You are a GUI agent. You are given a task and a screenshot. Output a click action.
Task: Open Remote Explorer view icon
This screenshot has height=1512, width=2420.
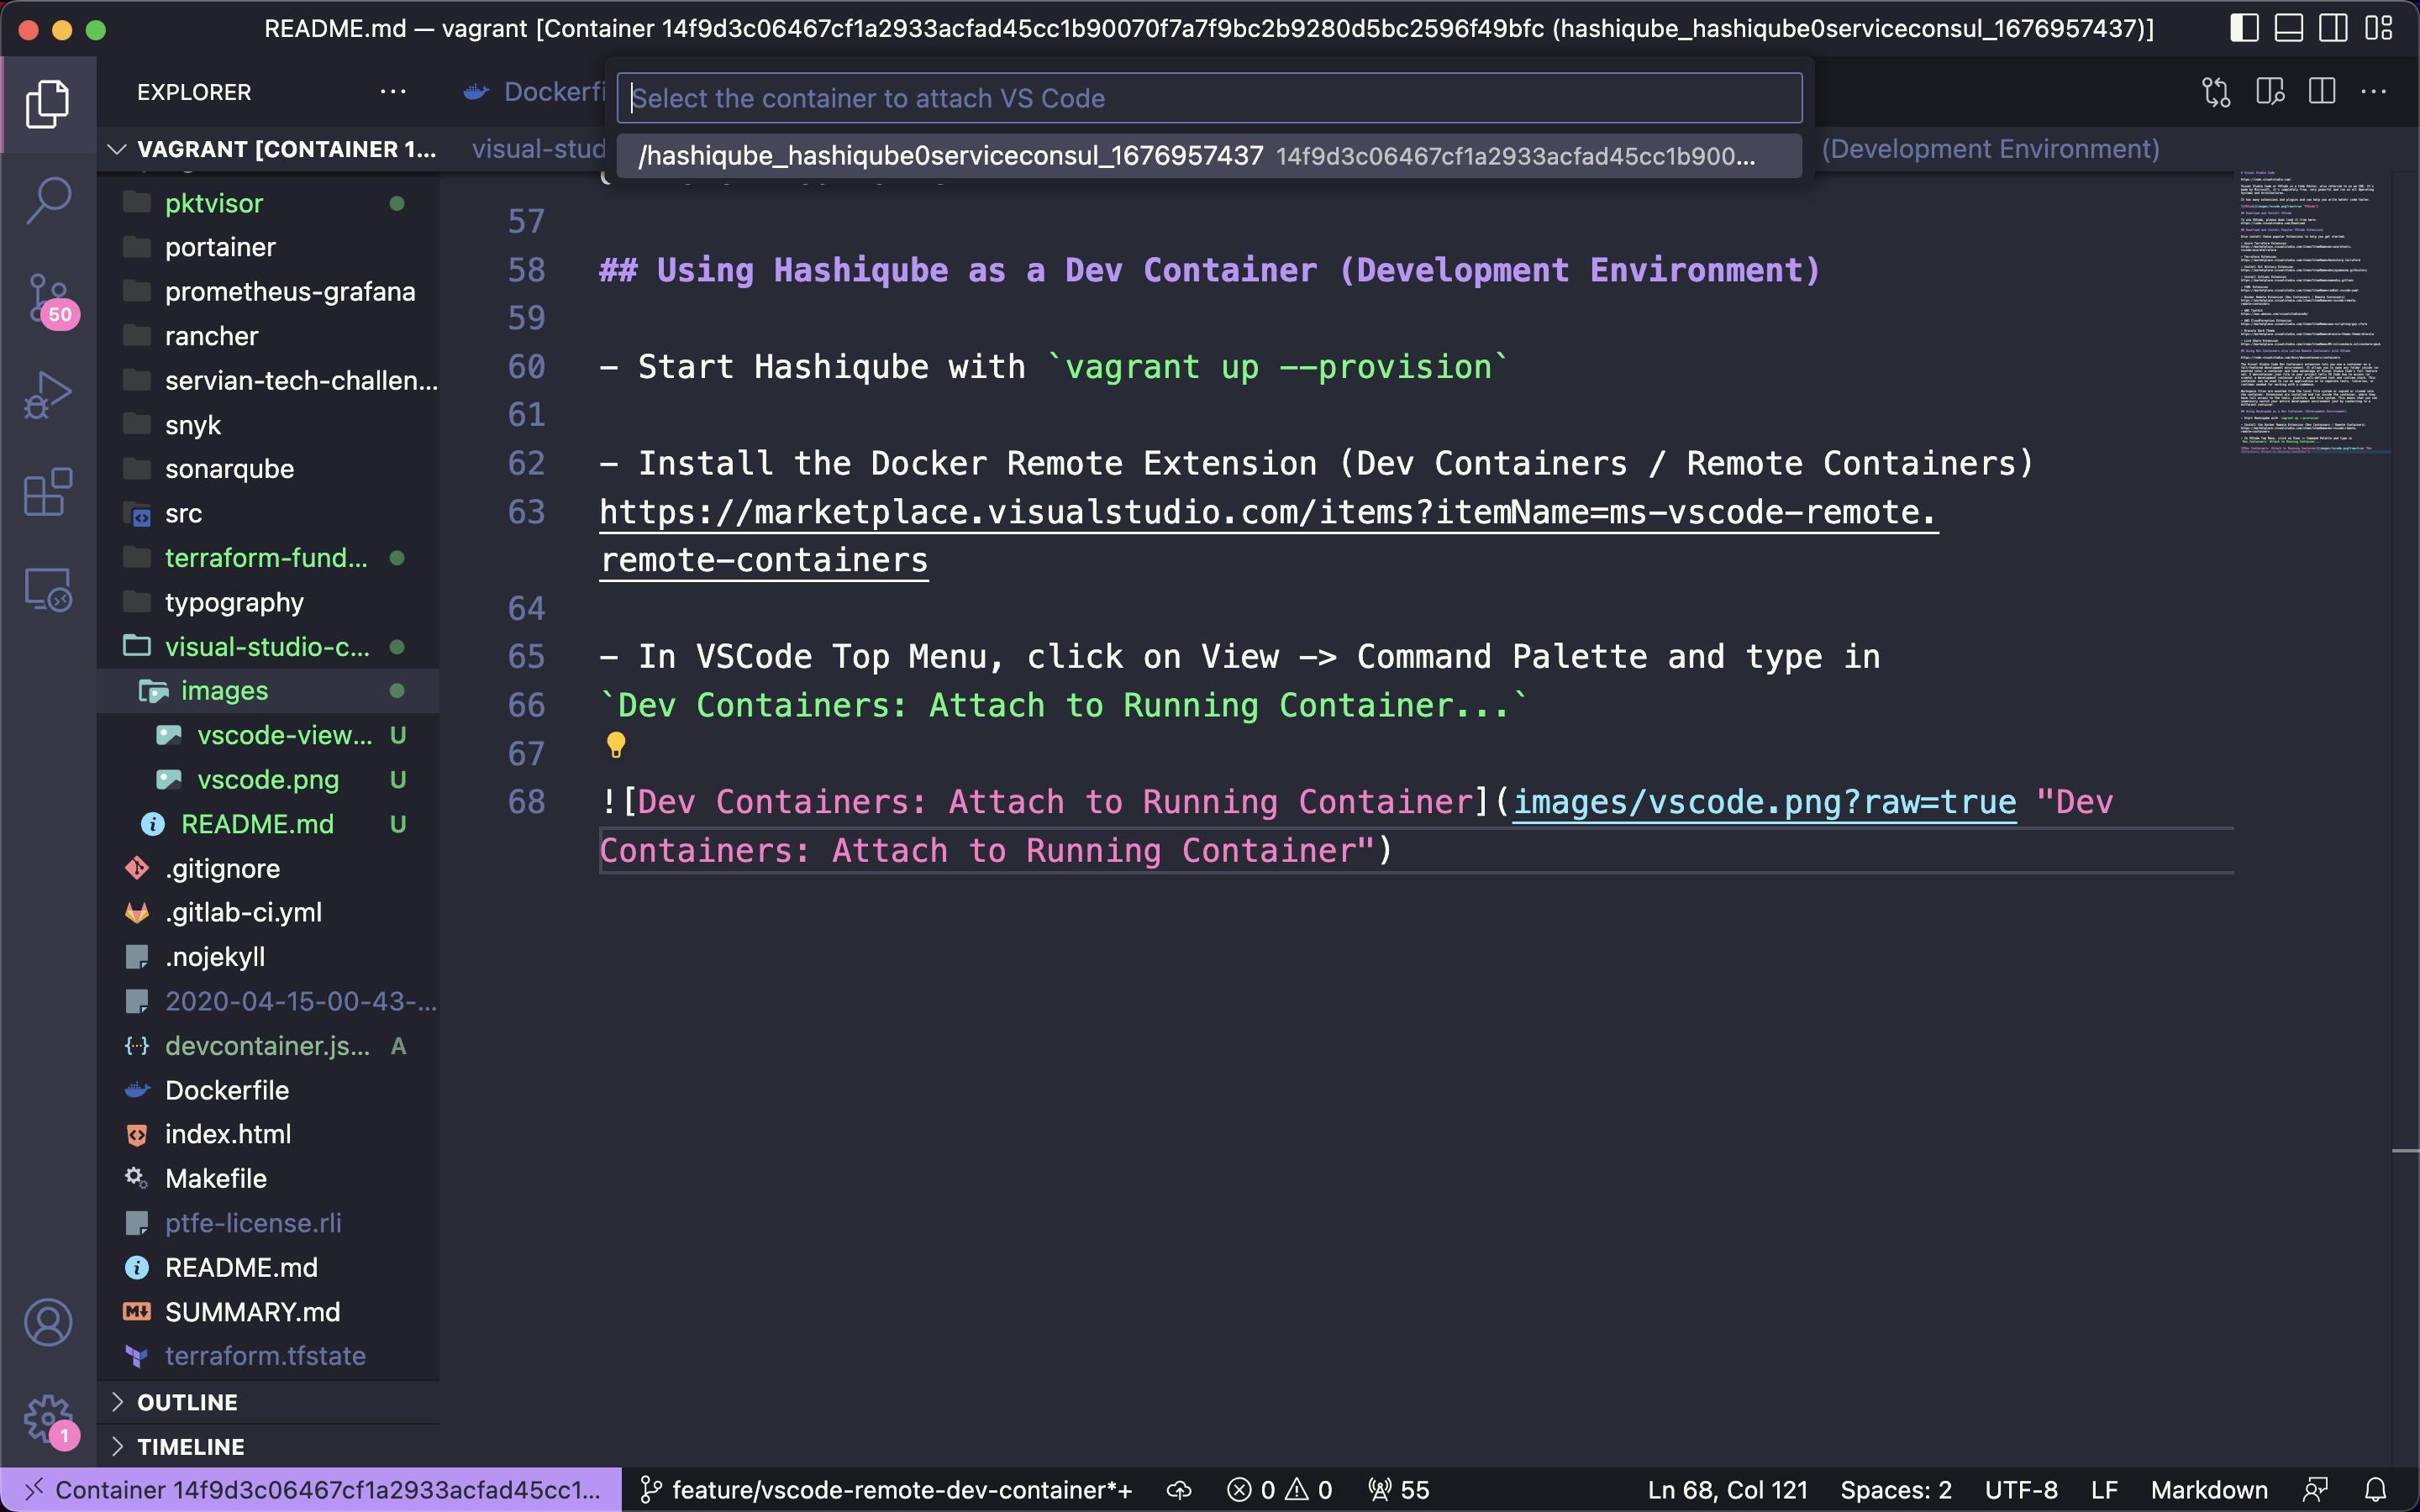pyautogui.click(x=47, y=590)
